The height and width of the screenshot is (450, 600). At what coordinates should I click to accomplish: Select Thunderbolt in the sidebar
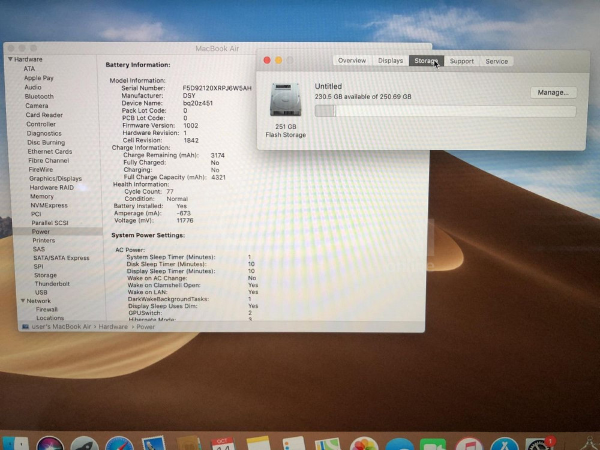coord(52,284)
